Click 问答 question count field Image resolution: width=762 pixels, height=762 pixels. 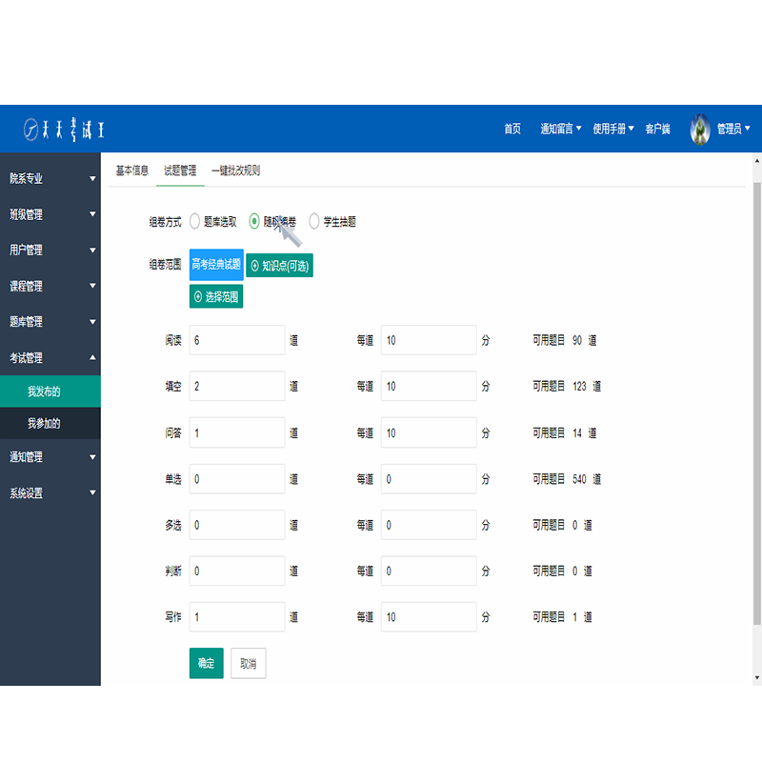(237, 432)
